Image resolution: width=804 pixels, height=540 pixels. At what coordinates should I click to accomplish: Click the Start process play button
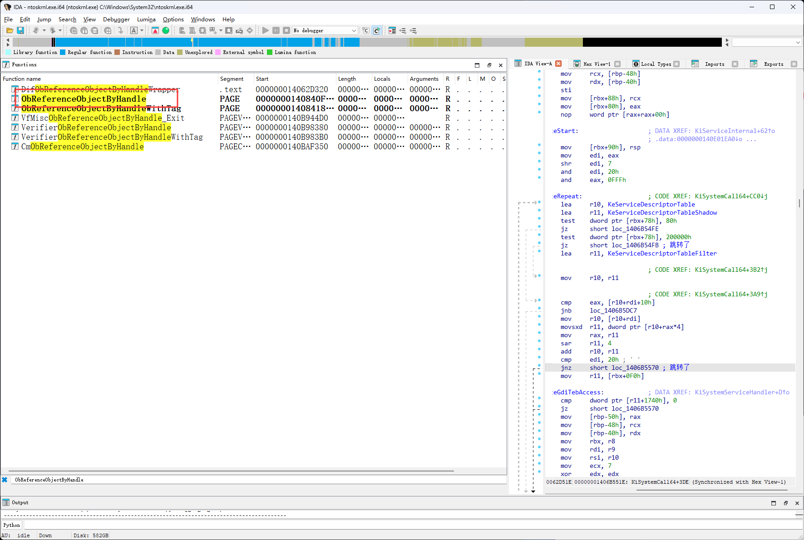(x=266, y=30)
